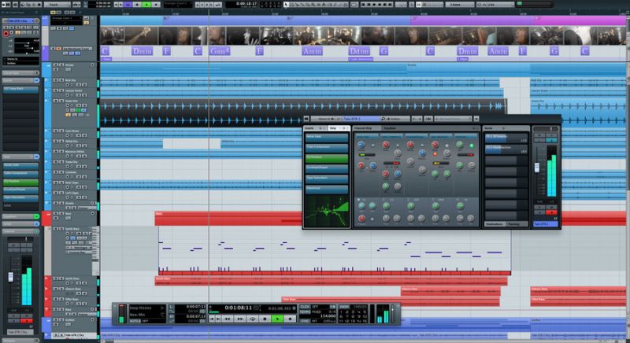This screenshot has width=630, height=343.
Task: Click the first Amin chord event
Action: [x=312, y=51]
